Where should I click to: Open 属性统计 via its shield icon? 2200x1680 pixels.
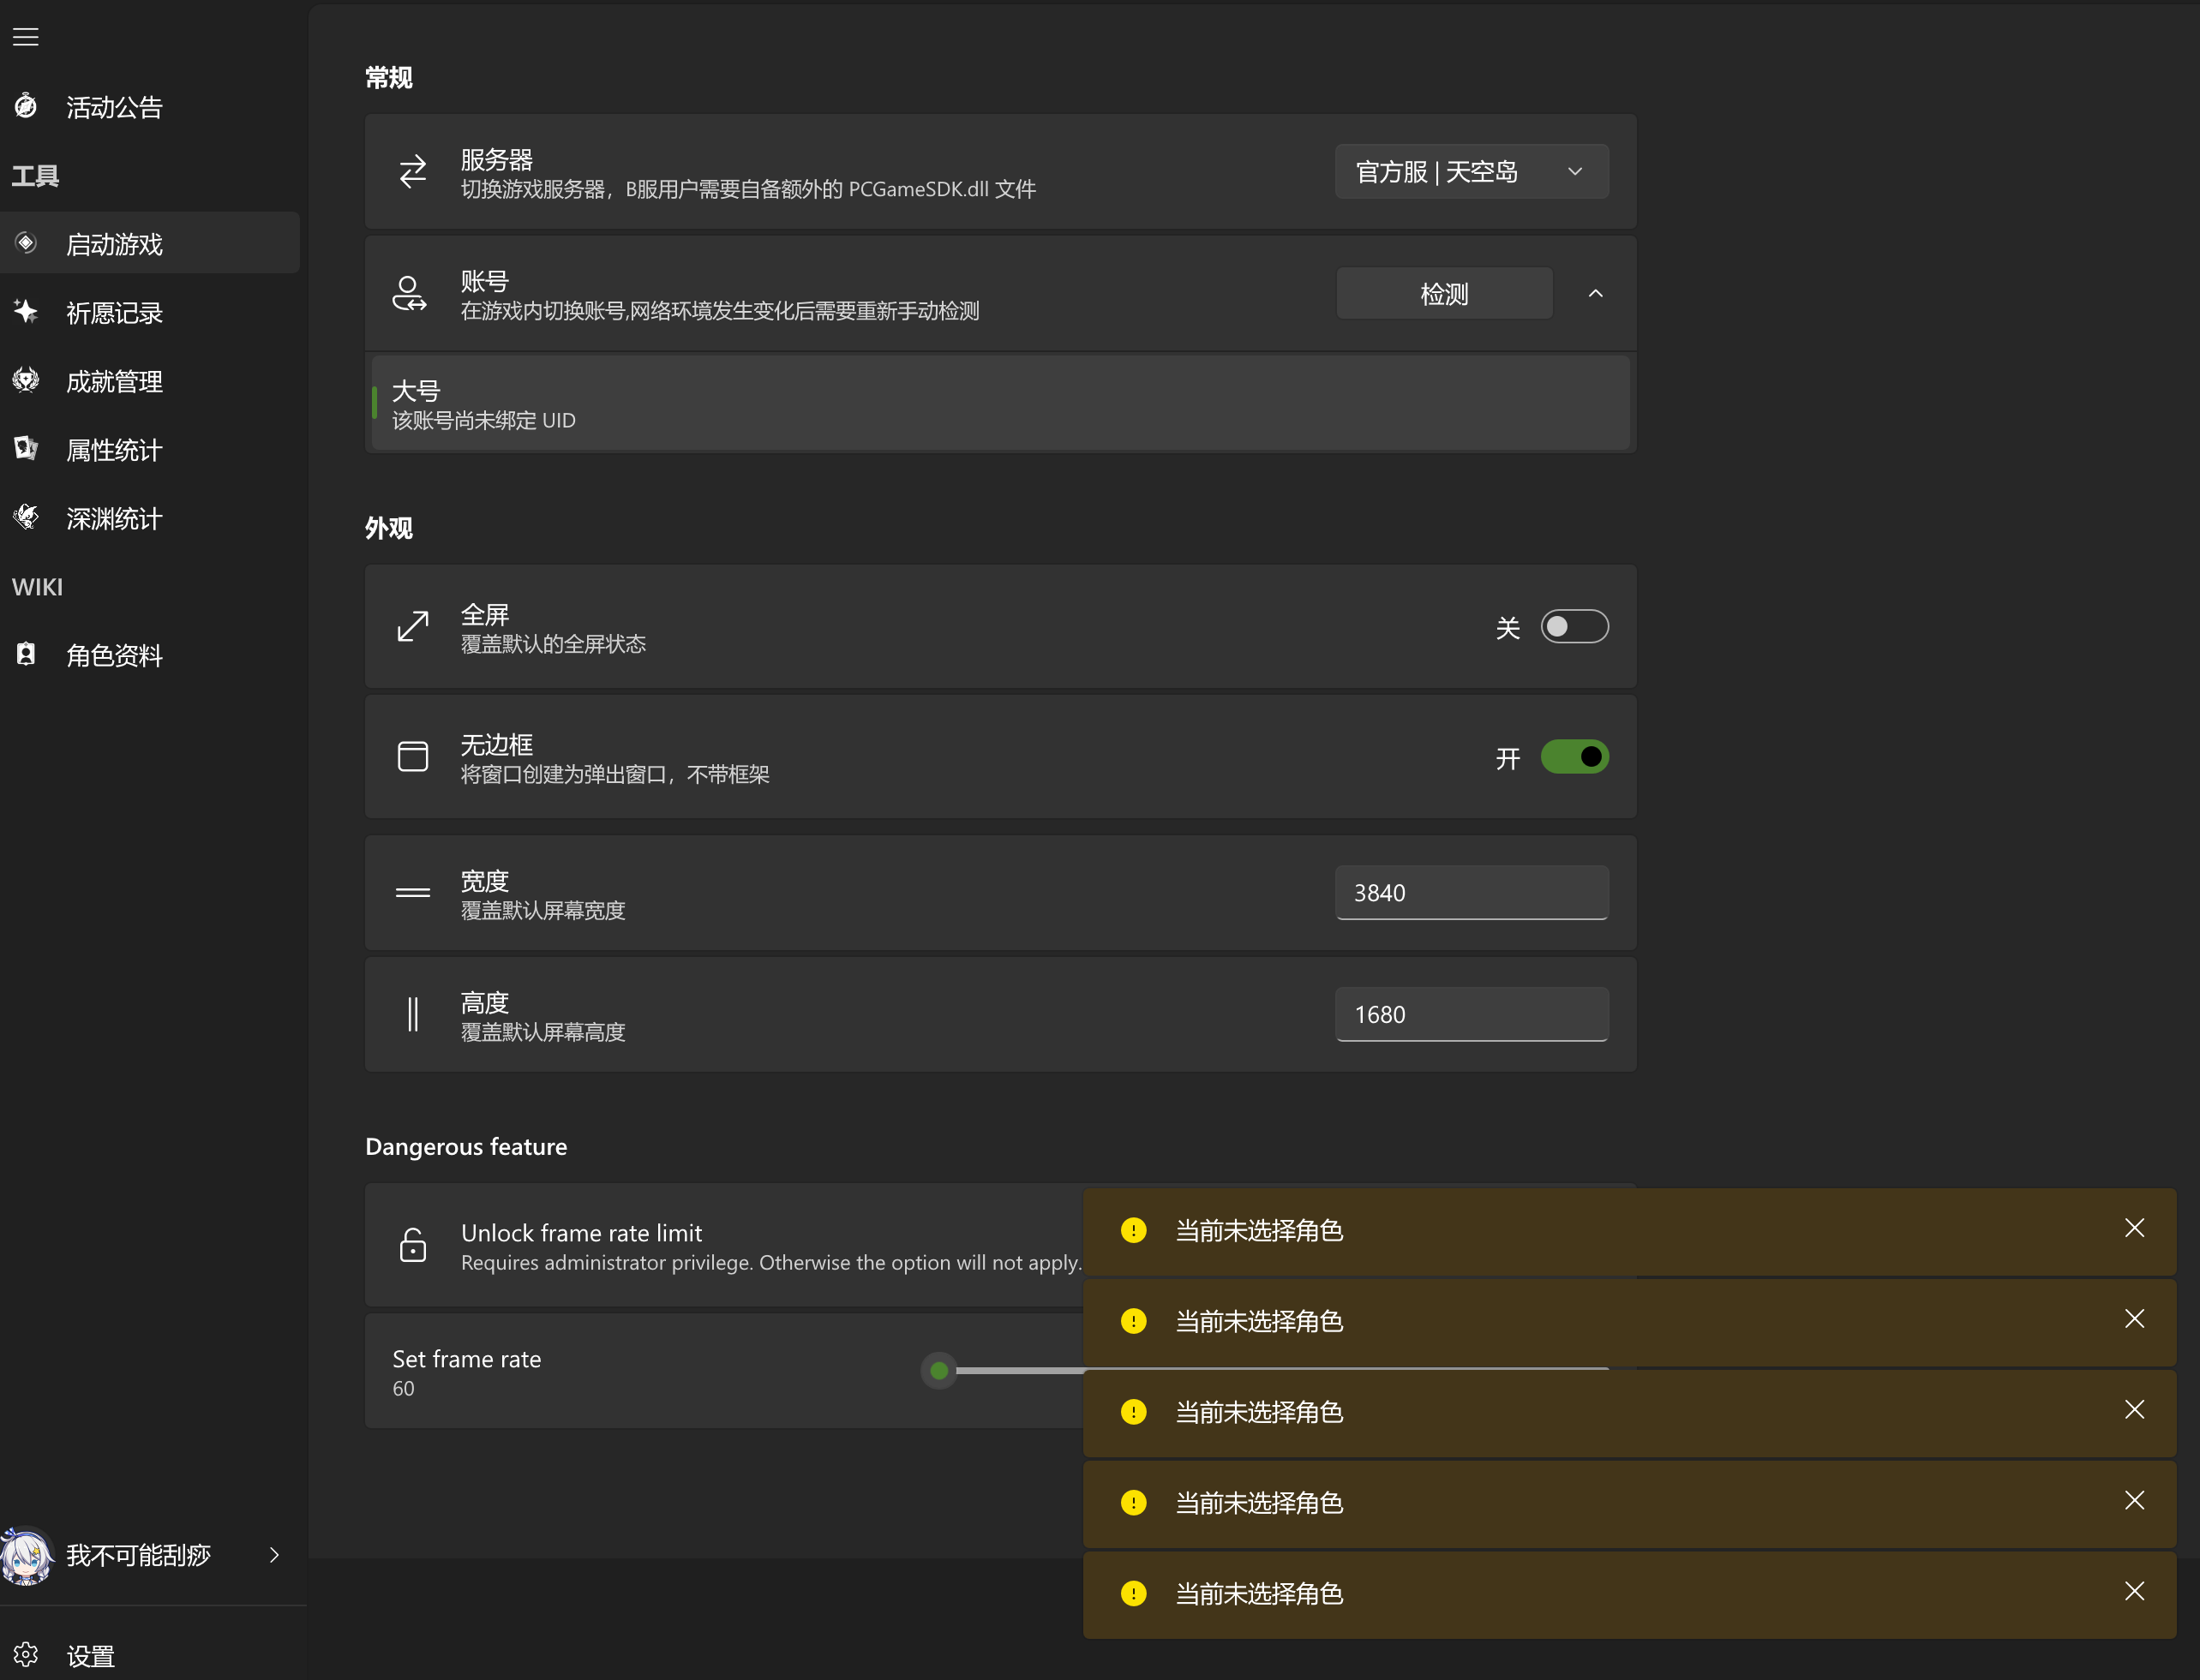coord(26,449)
